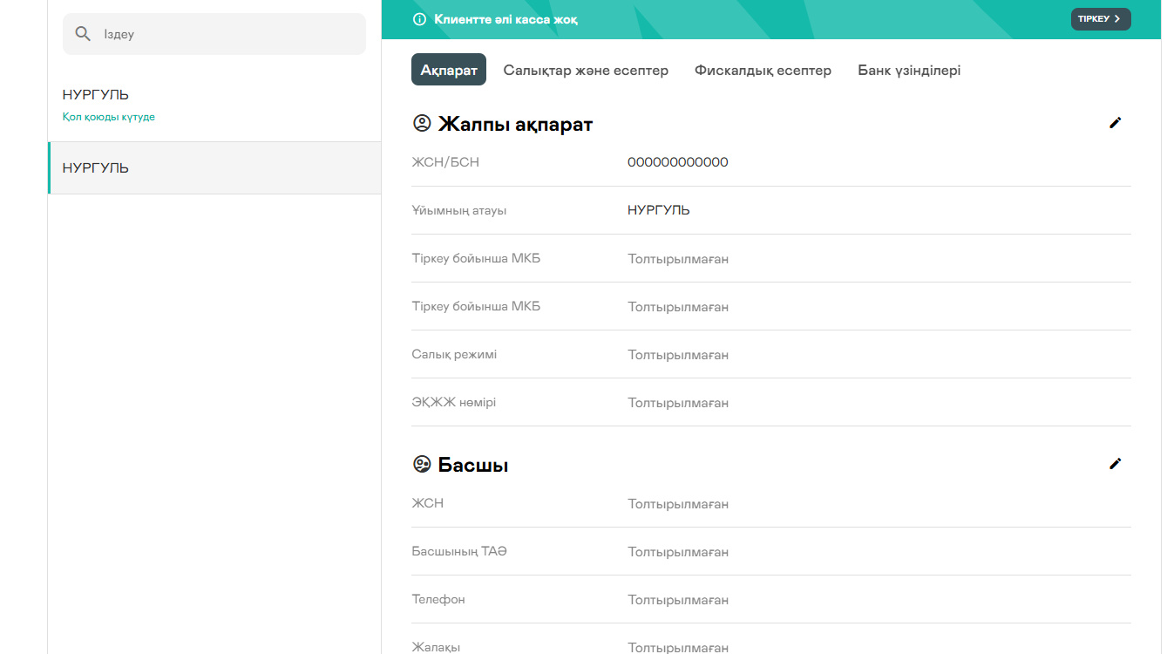Click the Телефон row value
The height and width of the screenshot is (654, 1167).
[678, 600]
